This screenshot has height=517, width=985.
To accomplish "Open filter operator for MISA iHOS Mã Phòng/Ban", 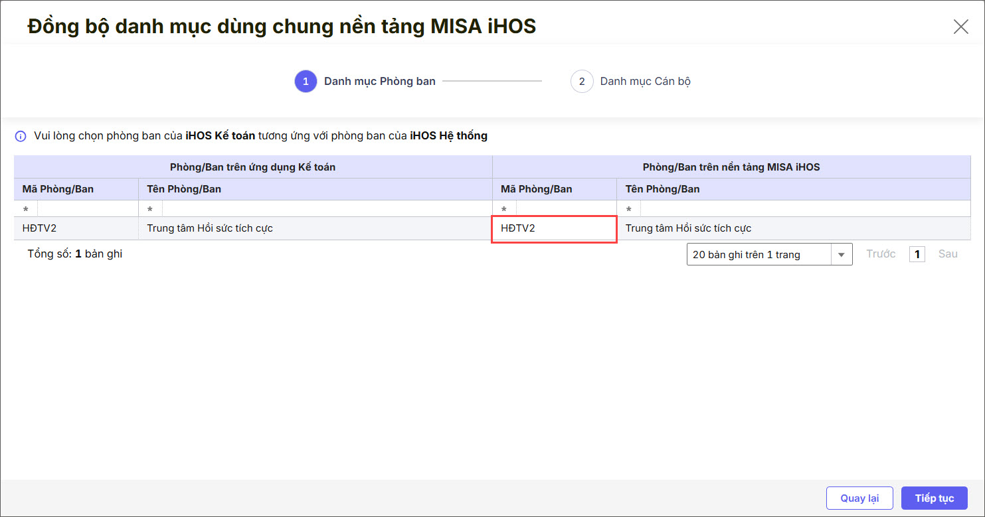I will pyautogui.click(x=504, y=209).
